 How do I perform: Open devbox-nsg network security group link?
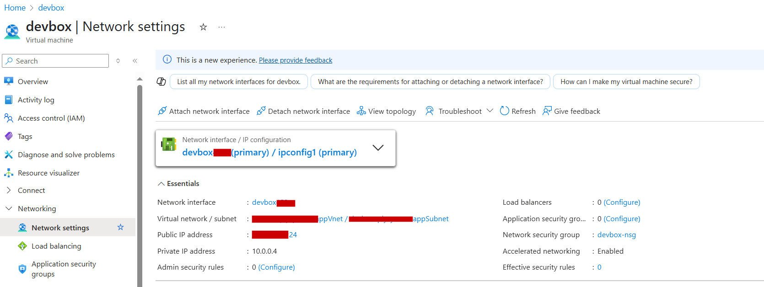coord(617,234)
